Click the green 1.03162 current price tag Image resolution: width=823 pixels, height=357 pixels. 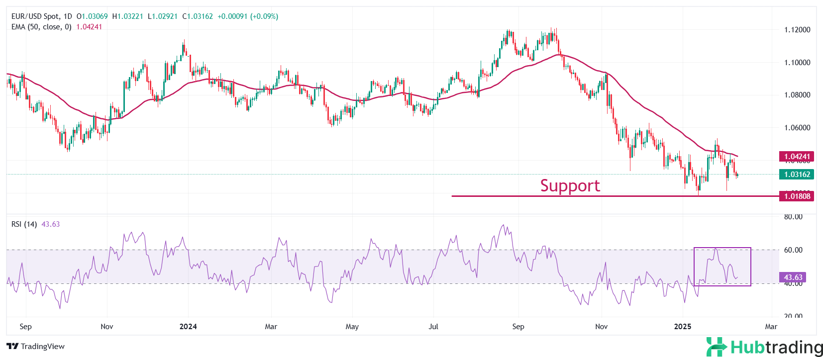[797, 175]
